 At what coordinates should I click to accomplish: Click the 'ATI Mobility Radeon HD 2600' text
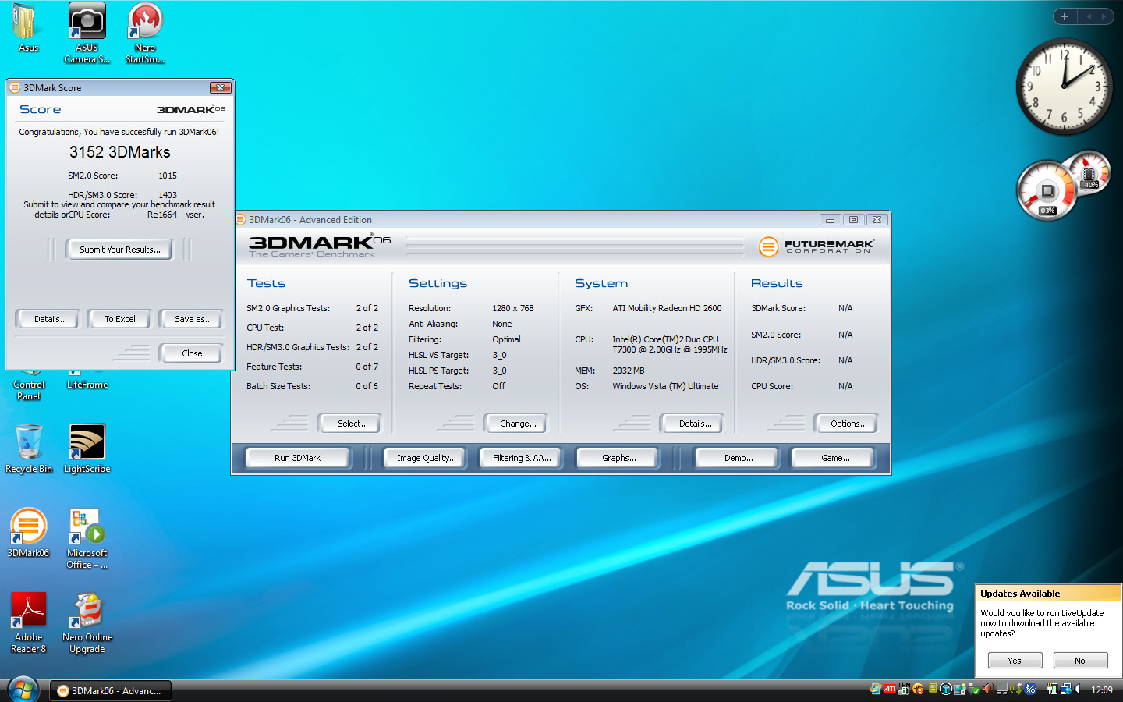[667, 308]
